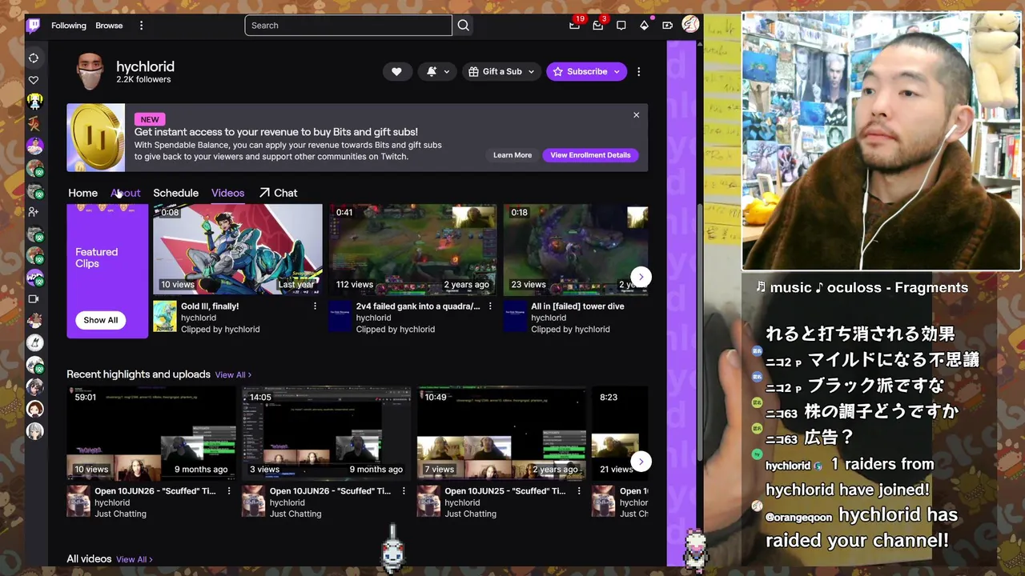Open the 0:41 clip thumbnail with 112 views
The image size is (1025, 576).
click(x=413, y=249)
